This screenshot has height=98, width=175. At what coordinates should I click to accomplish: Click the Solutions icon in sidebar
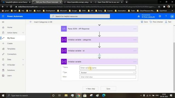click(x=3, y=70)
